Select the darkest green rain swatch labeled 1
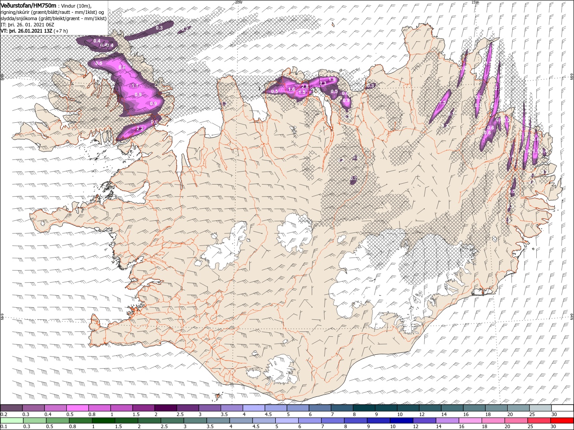 (x=103, y=421)
